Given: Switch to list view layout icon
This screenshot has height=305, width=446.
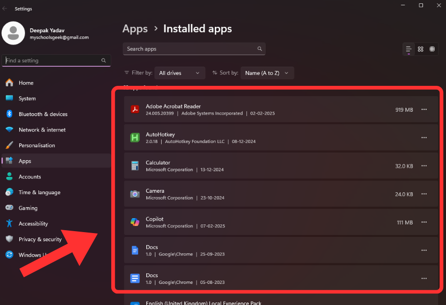Looking at the screenshot, I should tap(409, 49).
